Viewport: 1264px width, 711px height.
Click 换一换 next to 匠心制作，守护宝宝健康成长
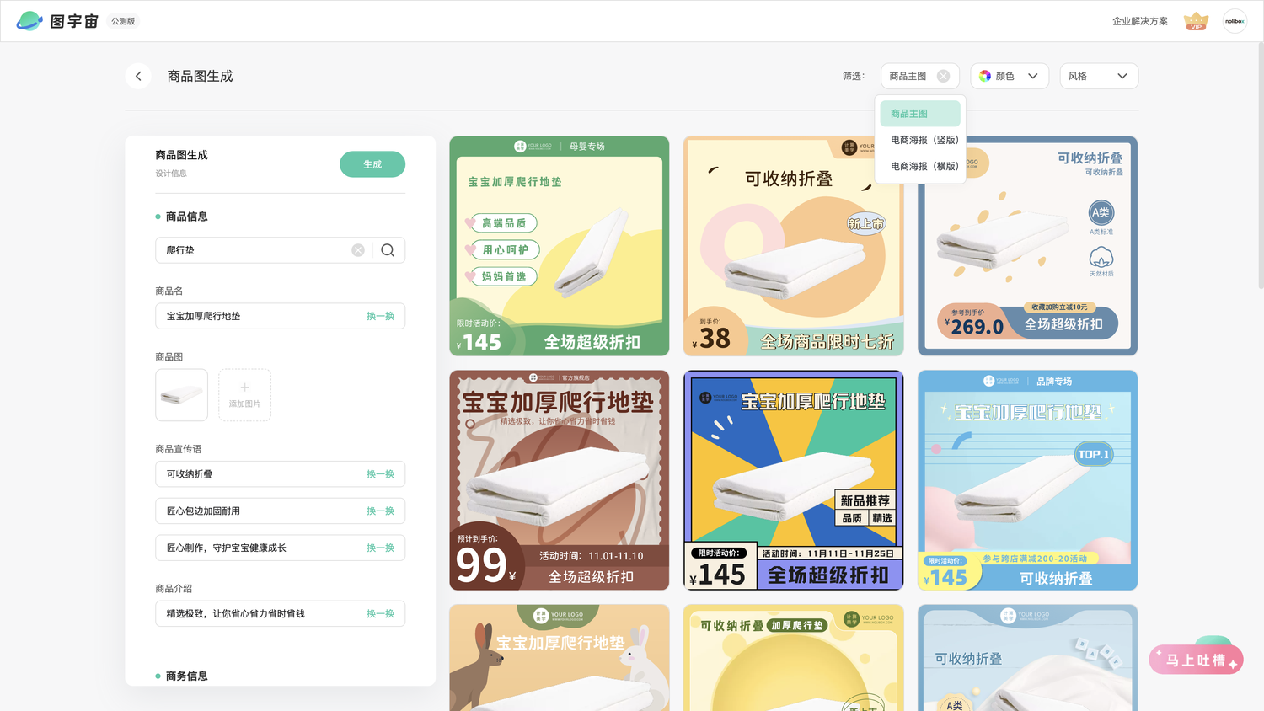tap(380, 548)
